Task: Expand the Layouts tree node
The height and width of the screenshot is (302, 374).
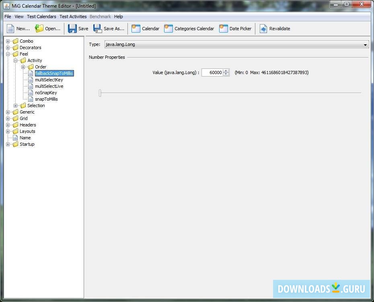Action: tap(8, 131)
